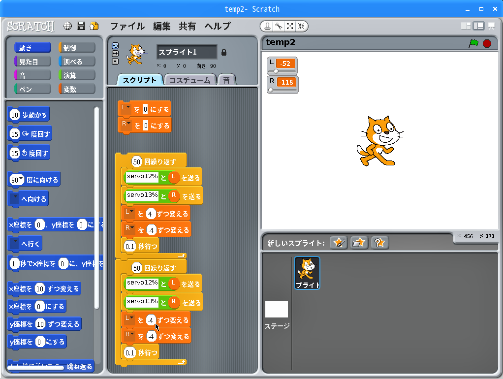Select the 変数 block category

(x=77, y=89)
